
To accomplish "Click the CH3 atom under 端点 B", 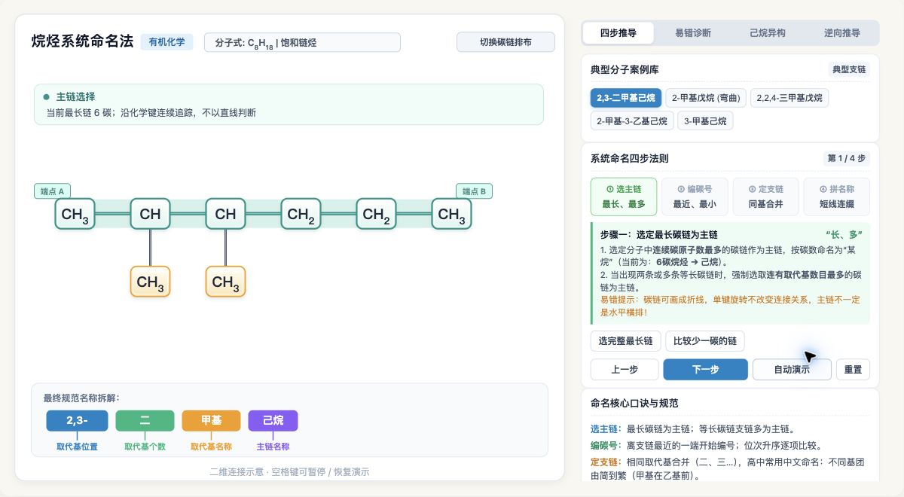I will (x=451, y=214).
